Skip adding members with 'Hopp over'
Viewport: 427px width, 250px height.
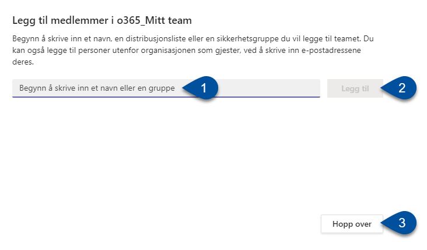(x=352, y=224)
